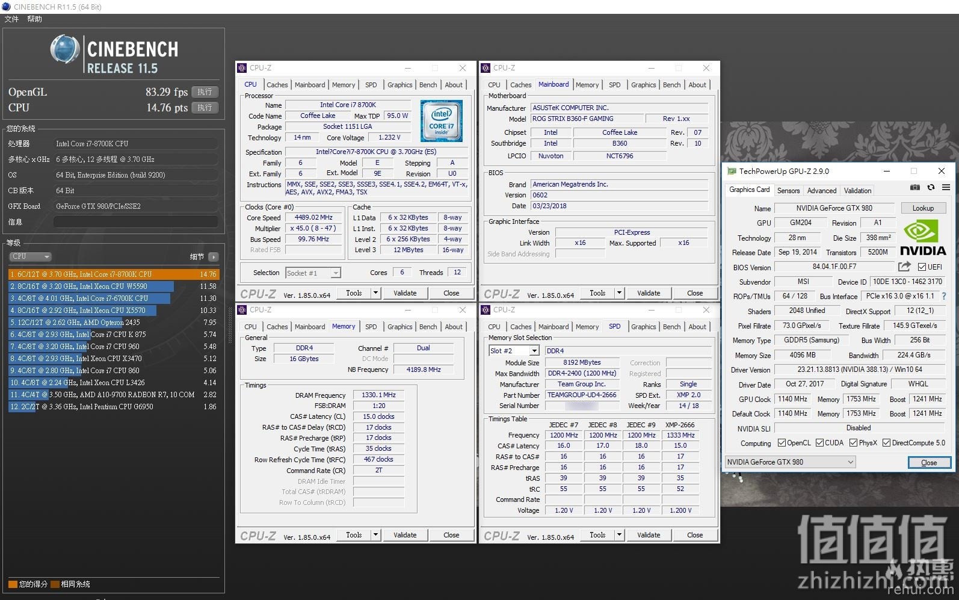959x600 pixels.
Task: Click the GPU Name field NVIDIA GeForce GTX 980
Action: point(834,208)
